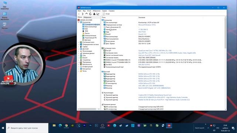This screenshot has width=237, height=133.
Task: Open the Справка menu
Action: [111, 11]
